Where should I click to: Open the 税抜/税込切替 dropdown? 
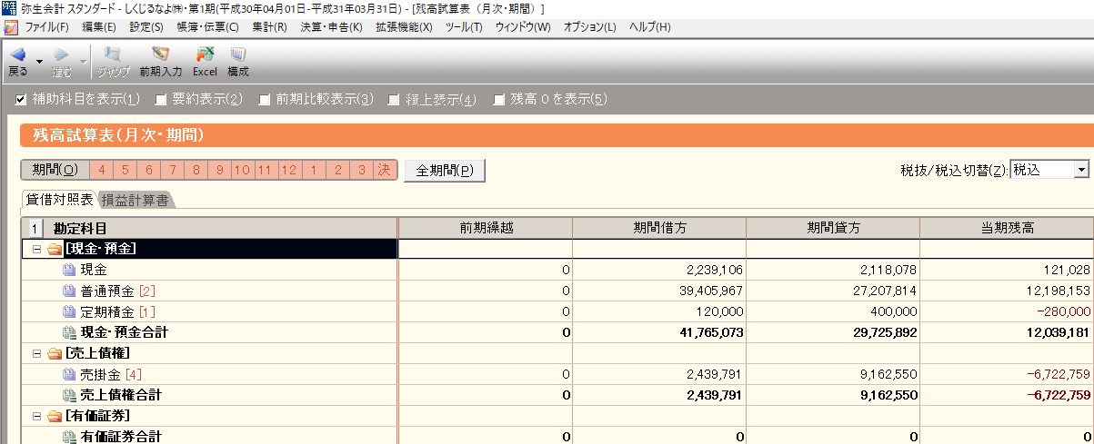pyautogui.click(x=1080, y=170)
